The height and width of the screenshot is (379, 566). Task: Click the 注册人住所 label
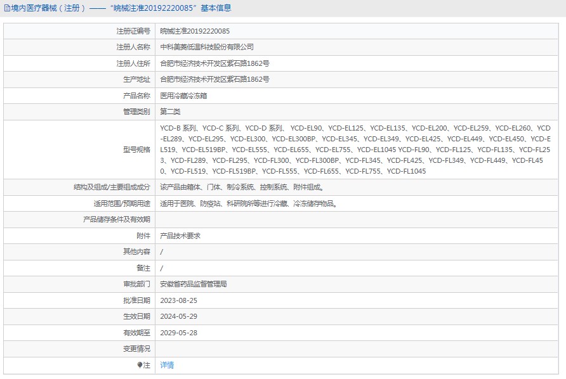(x=133, y=63)
